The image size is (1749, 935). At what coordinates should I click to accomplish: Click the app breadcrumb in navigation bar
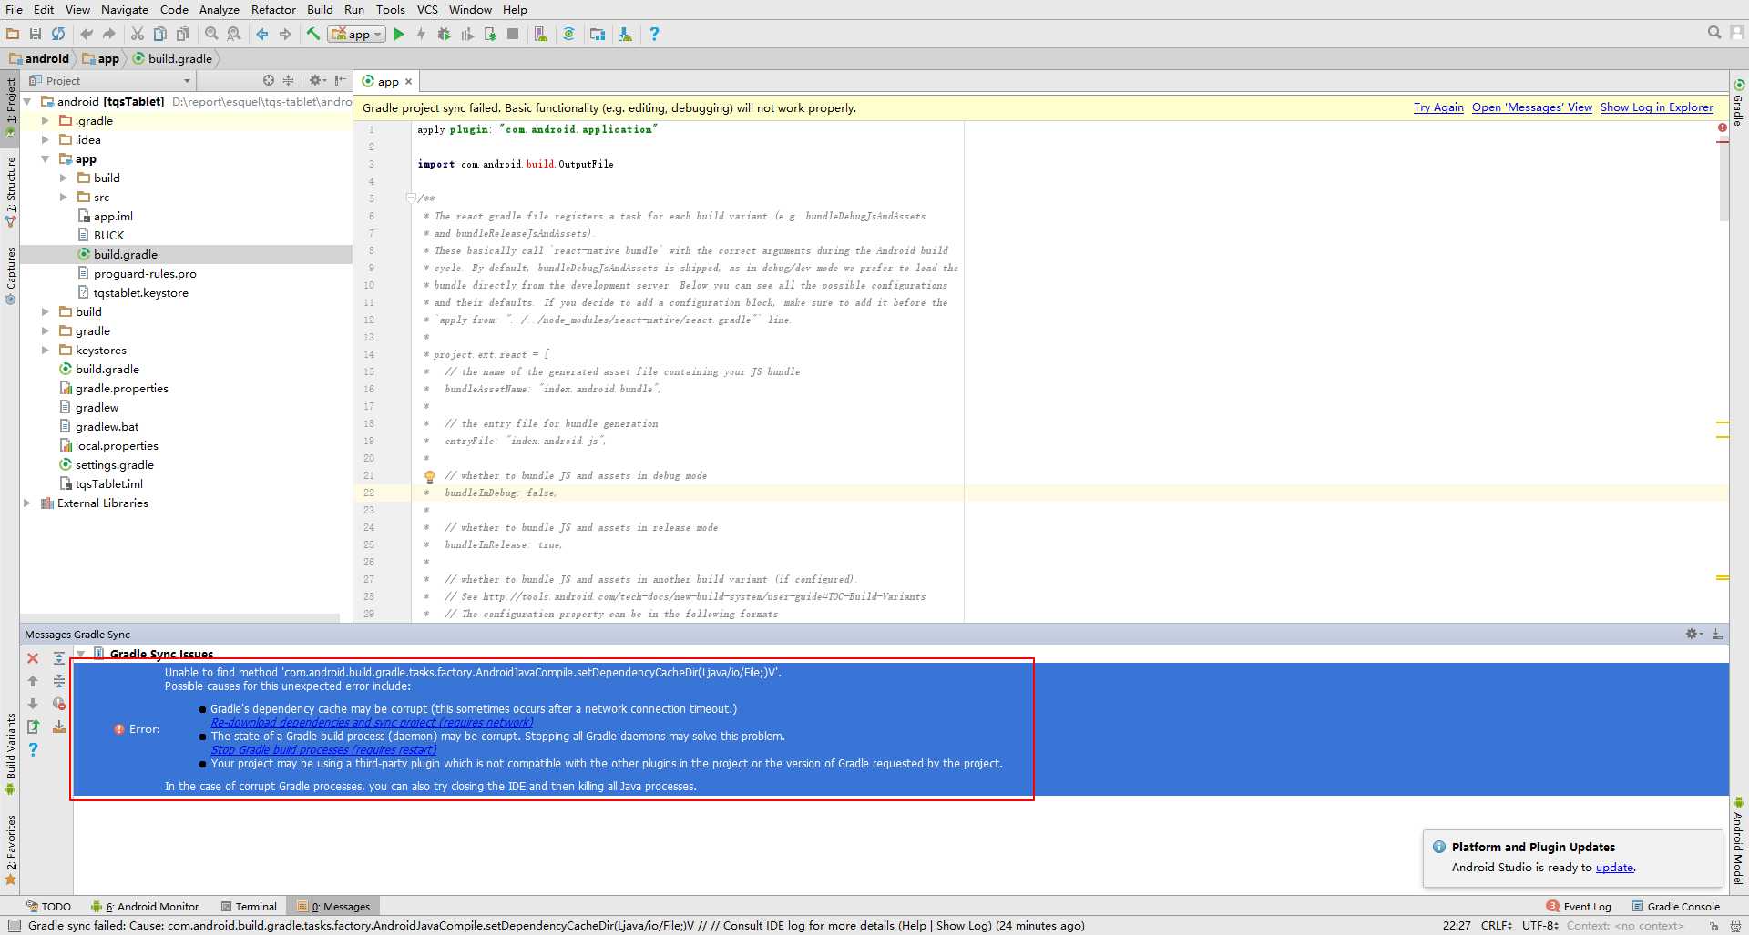pyautogui.click(x=101, y=58)
